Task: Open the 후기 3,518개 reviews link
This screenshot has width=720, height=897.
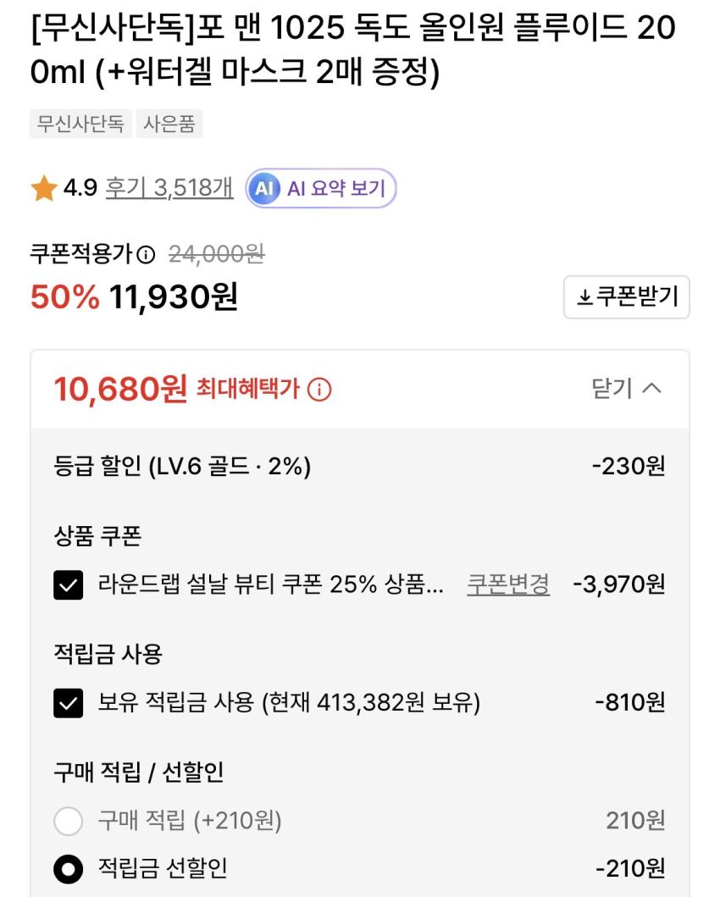Action: pyautogui.click(x=169, y=188)
